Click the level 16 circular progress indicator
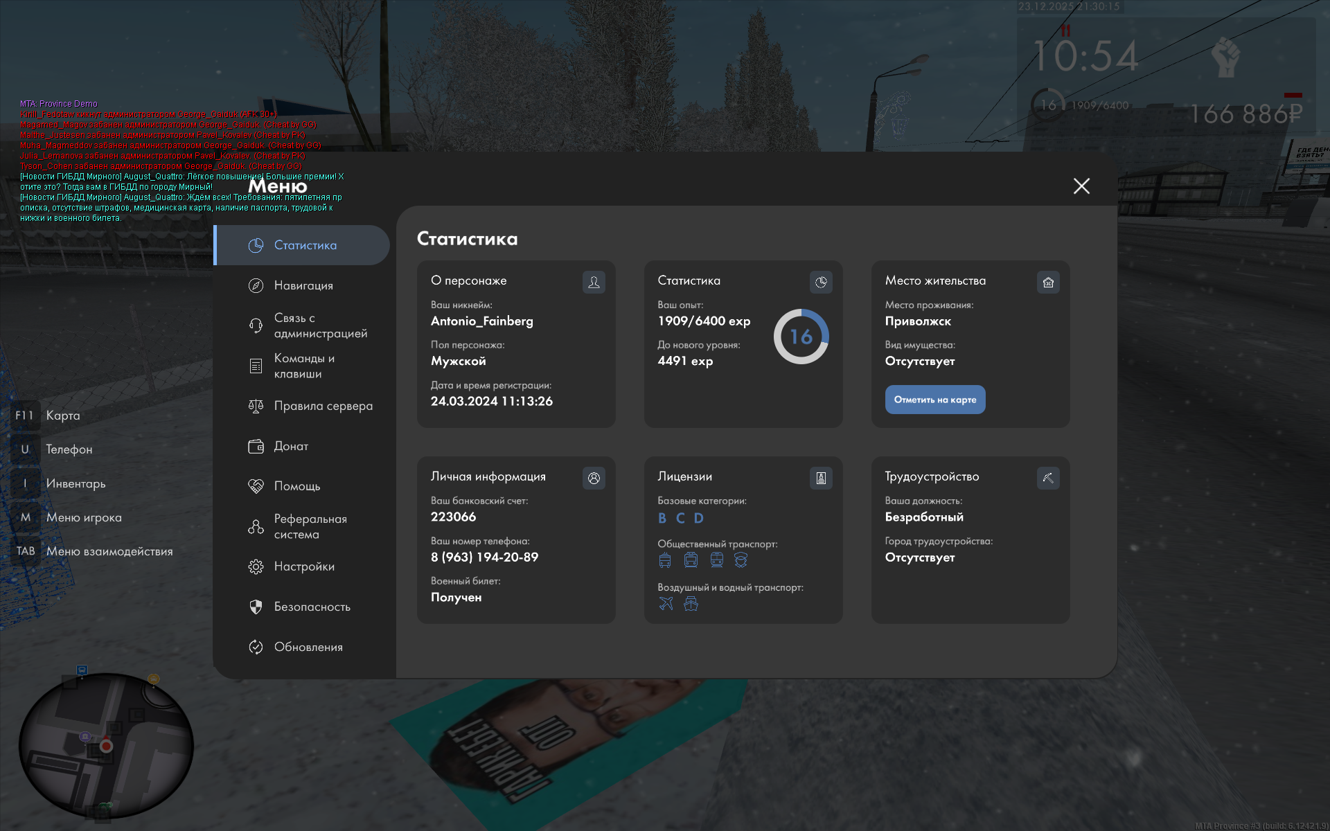This screenshot has width=1330, height=831. pyautogui.click(x=801, y=337)
